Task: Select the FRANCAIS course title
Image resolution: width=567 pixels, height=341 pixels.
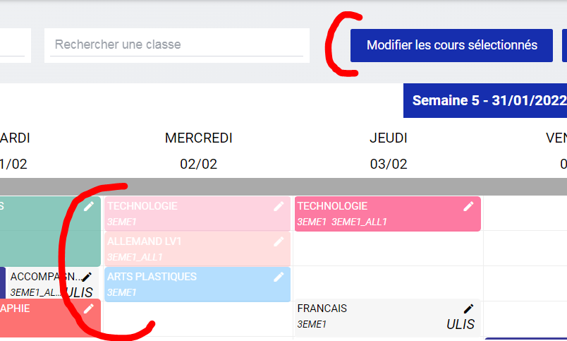Action: [x=322, y=309]
